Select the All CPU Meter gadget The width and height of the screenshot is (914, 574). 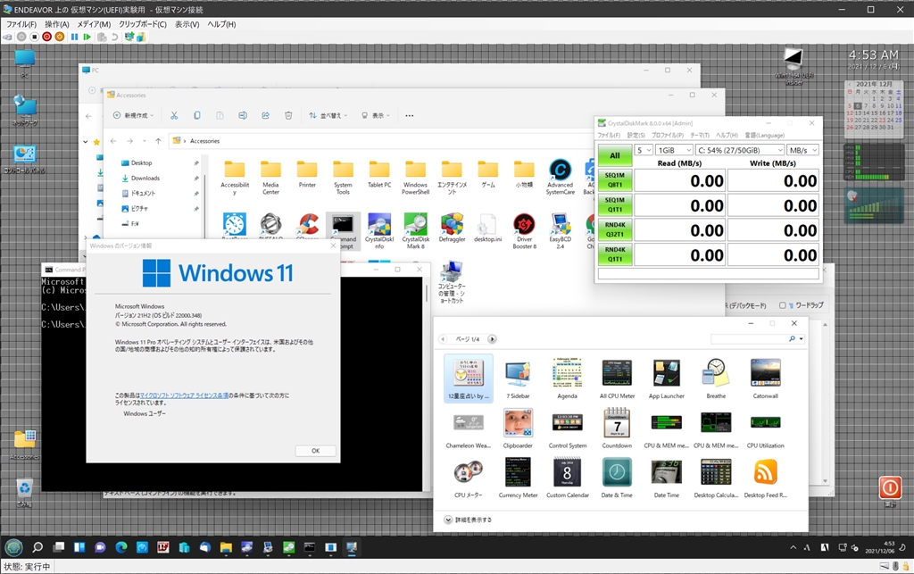tap(617, 373)
